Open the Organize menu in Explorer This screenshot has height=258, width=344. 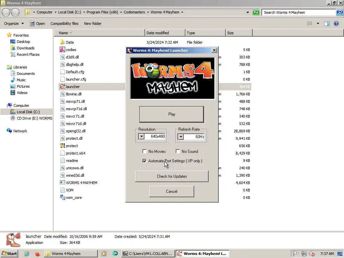14,24
